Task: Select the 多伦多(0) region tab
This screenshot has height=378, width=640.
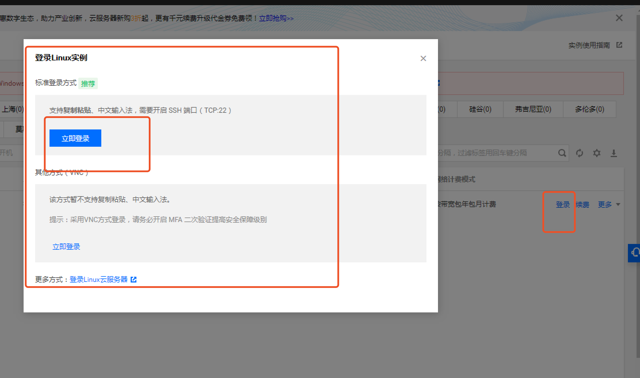Action: [x=589, y=109]
